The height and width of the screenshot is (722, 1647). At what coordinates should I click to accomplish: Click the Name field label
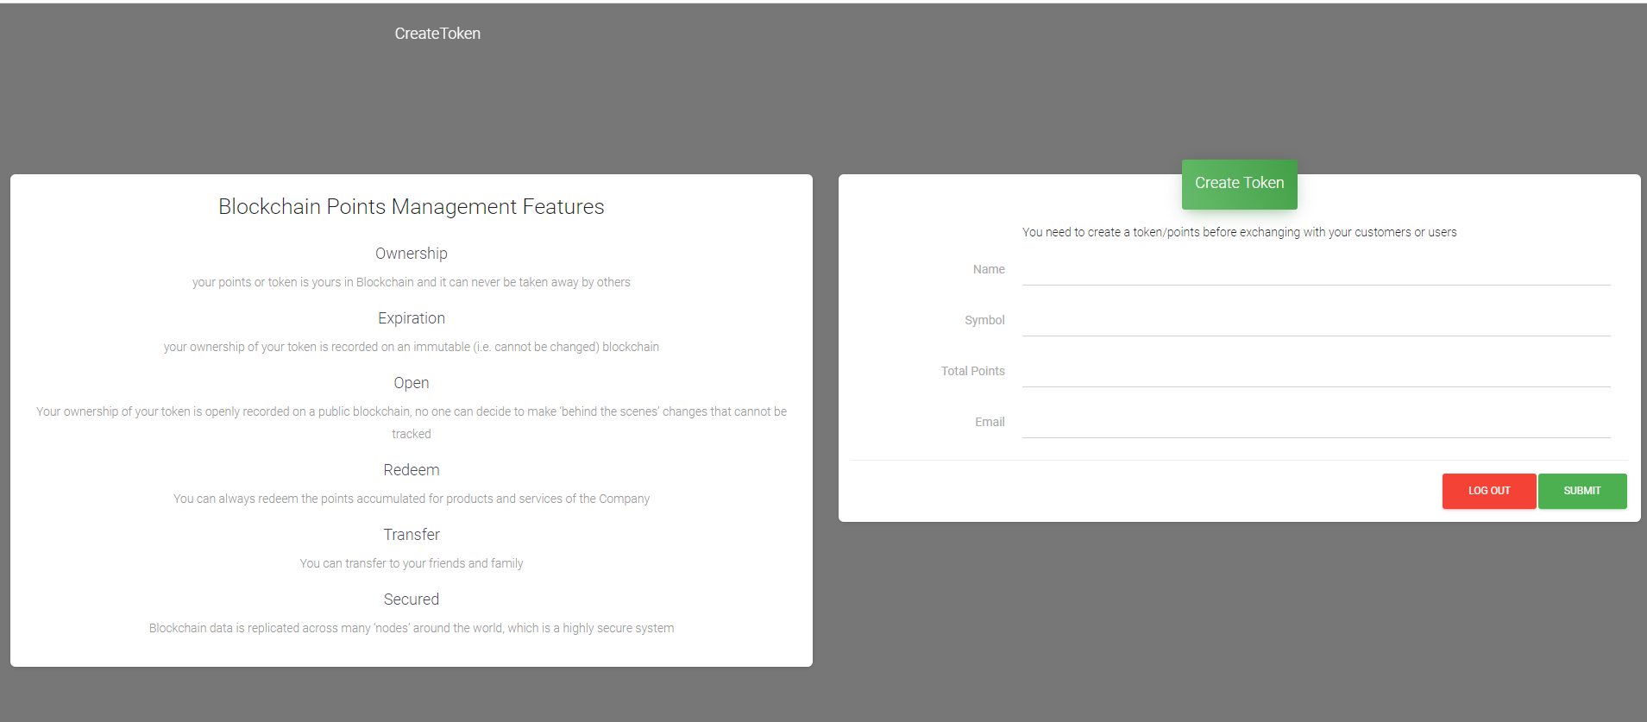coord(989,270)
